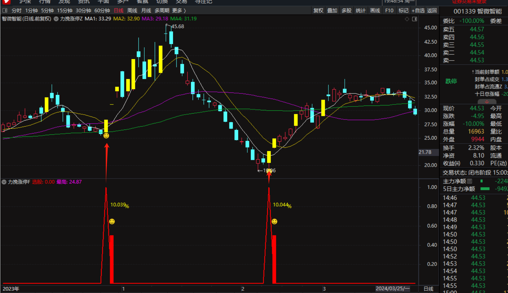Click the 主力净额 detail list icon
508x293 pixels.
pyautogui.click(x=470, y=181)
